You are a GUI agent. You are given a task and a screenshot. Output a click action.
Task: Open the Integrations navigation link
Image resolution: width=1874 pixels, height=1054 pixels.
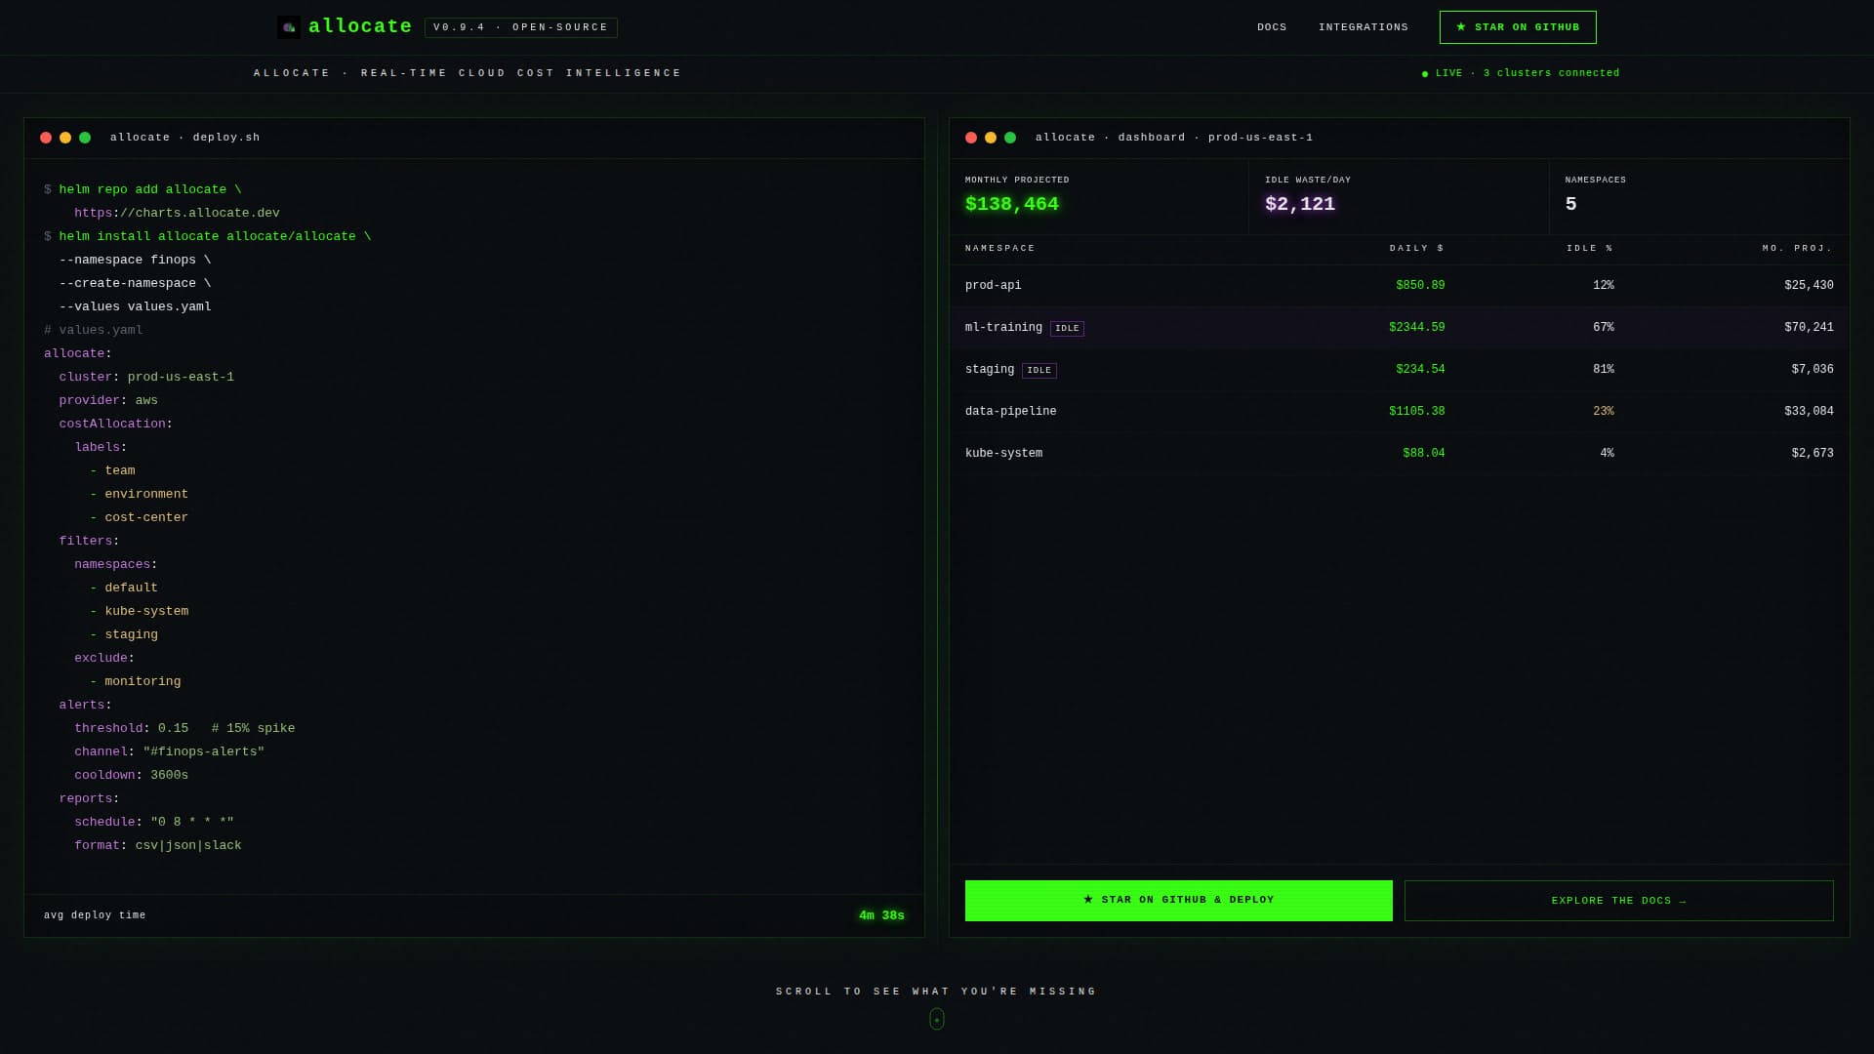pyautogui.click(x=1364, y=27)
